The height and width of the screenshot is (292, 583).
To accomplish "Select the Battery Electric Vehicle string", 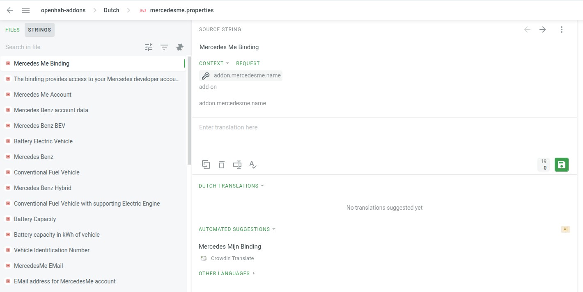I will (x=93, y=141).
